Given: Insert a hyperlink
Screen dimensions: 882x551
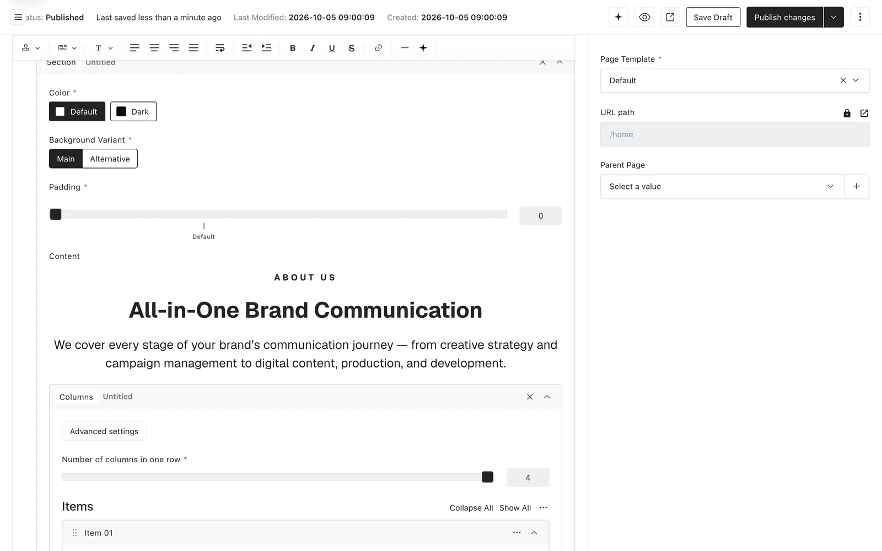Looking at the screenshot, I should [x=378, y=48].
